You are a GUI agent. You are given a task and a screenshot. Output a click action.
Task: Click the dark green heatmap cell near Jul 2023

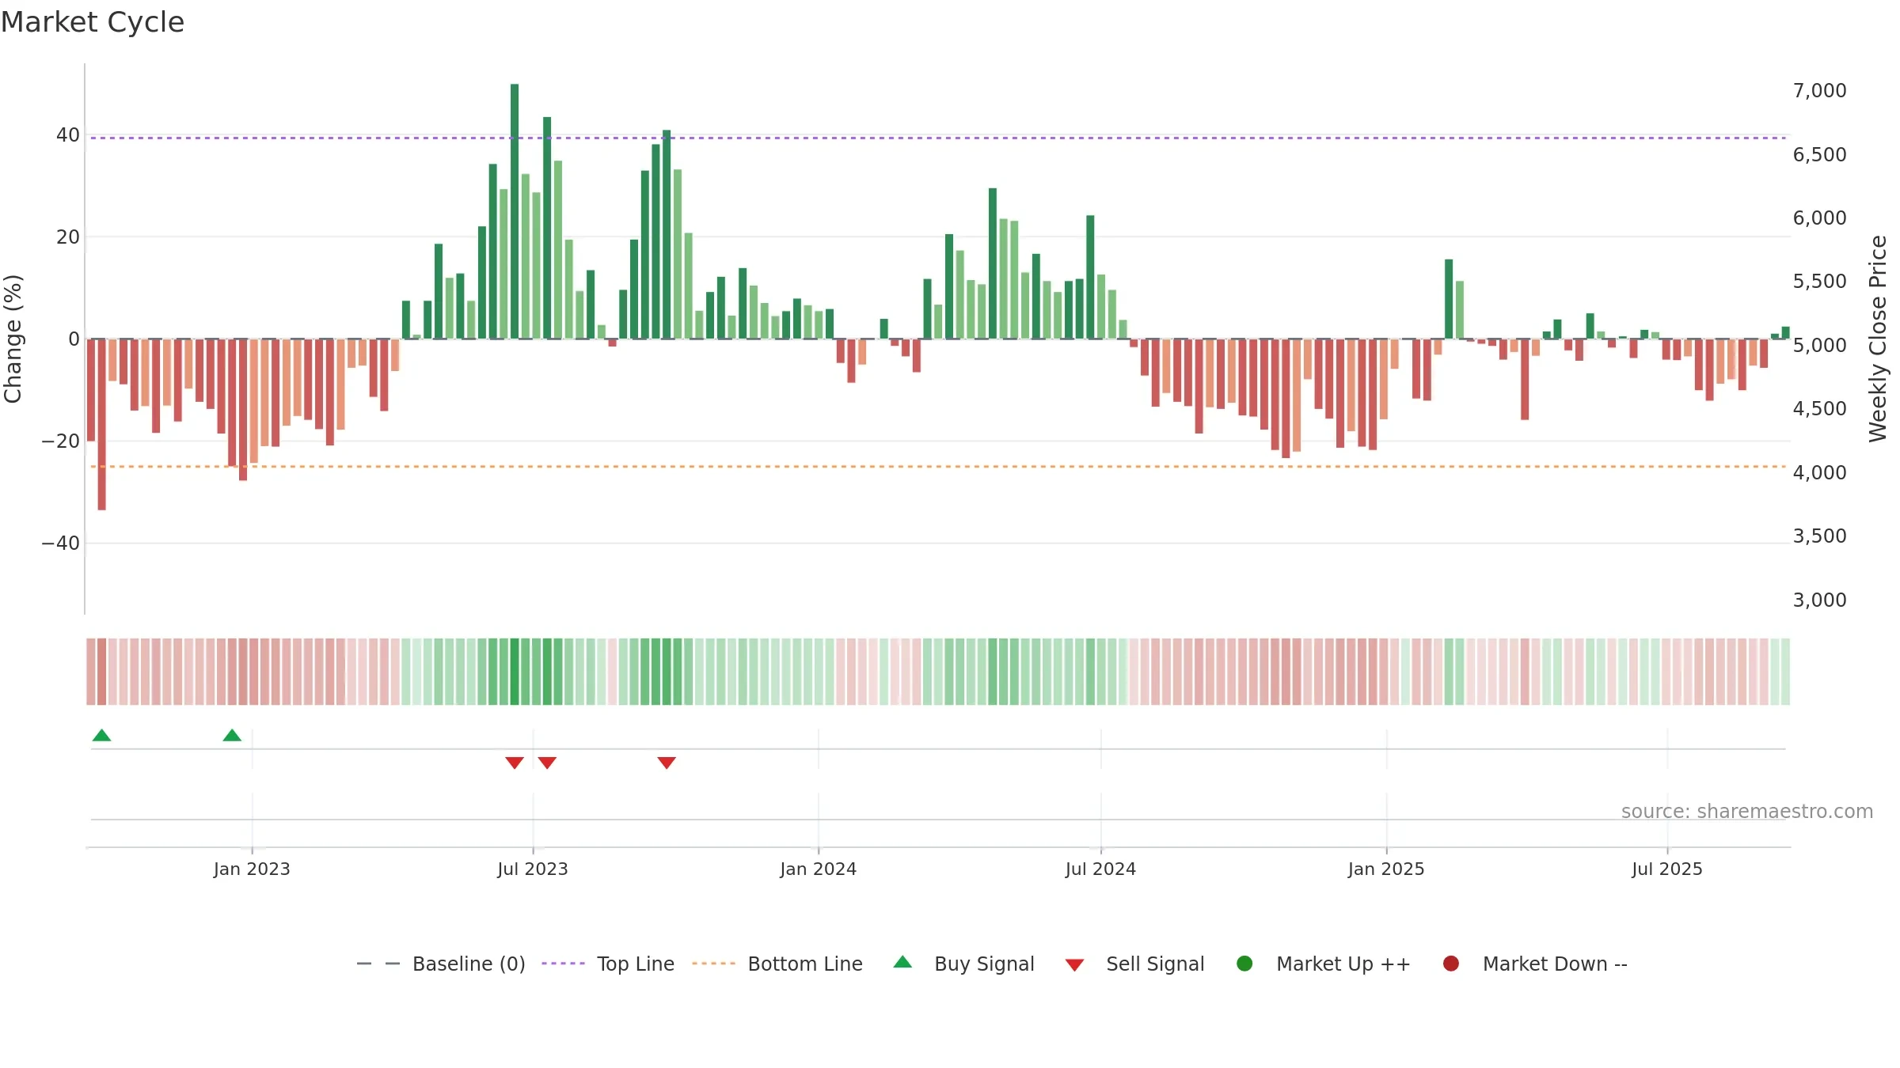tap(515, 672)
